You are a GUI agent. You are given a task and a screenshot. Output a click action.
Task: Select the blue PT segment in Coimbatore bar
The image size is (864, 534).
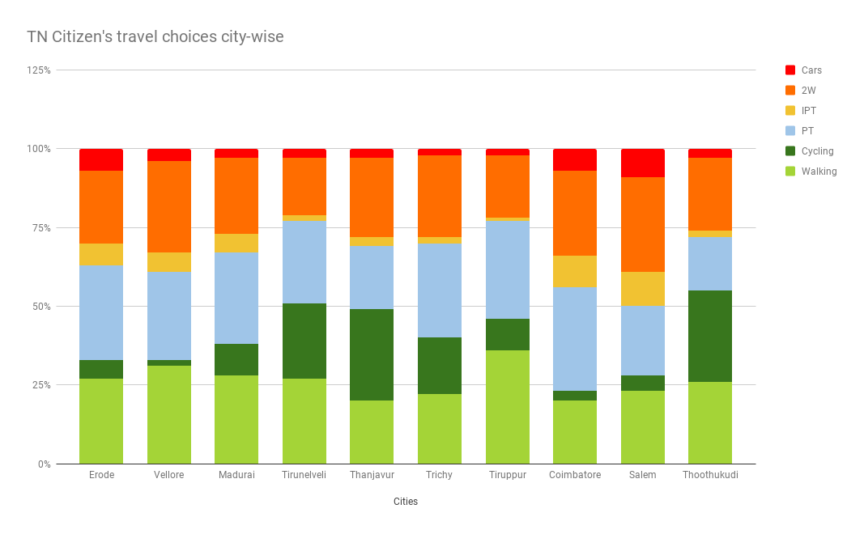pyautogui.click(x=575, y=339)
